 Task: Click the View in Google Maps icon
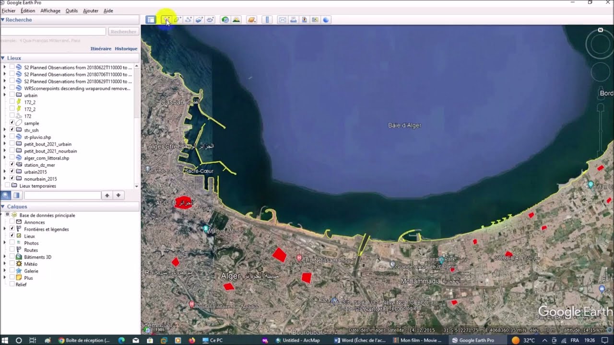(x=315, y=20)
